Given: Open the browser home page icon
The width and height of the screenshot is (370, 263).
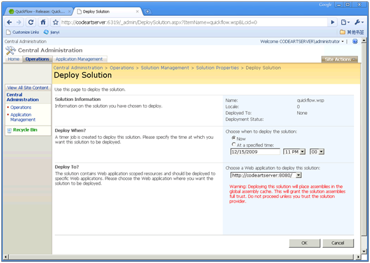Looking at the screenshot, I should click(x=43, y=22).
